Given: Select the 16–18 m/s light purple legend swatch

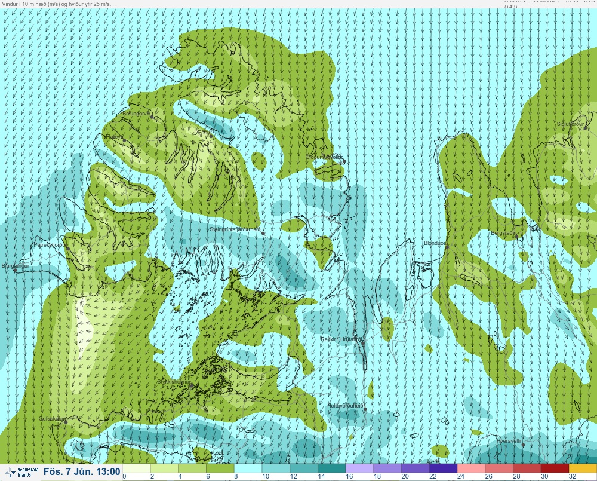Looking at the screenshot, I should click(x=360, y=468).
